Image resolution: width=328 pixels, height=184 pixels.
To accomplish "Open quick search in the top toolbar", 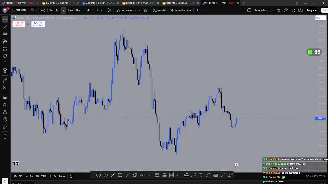I will [279, 10].
